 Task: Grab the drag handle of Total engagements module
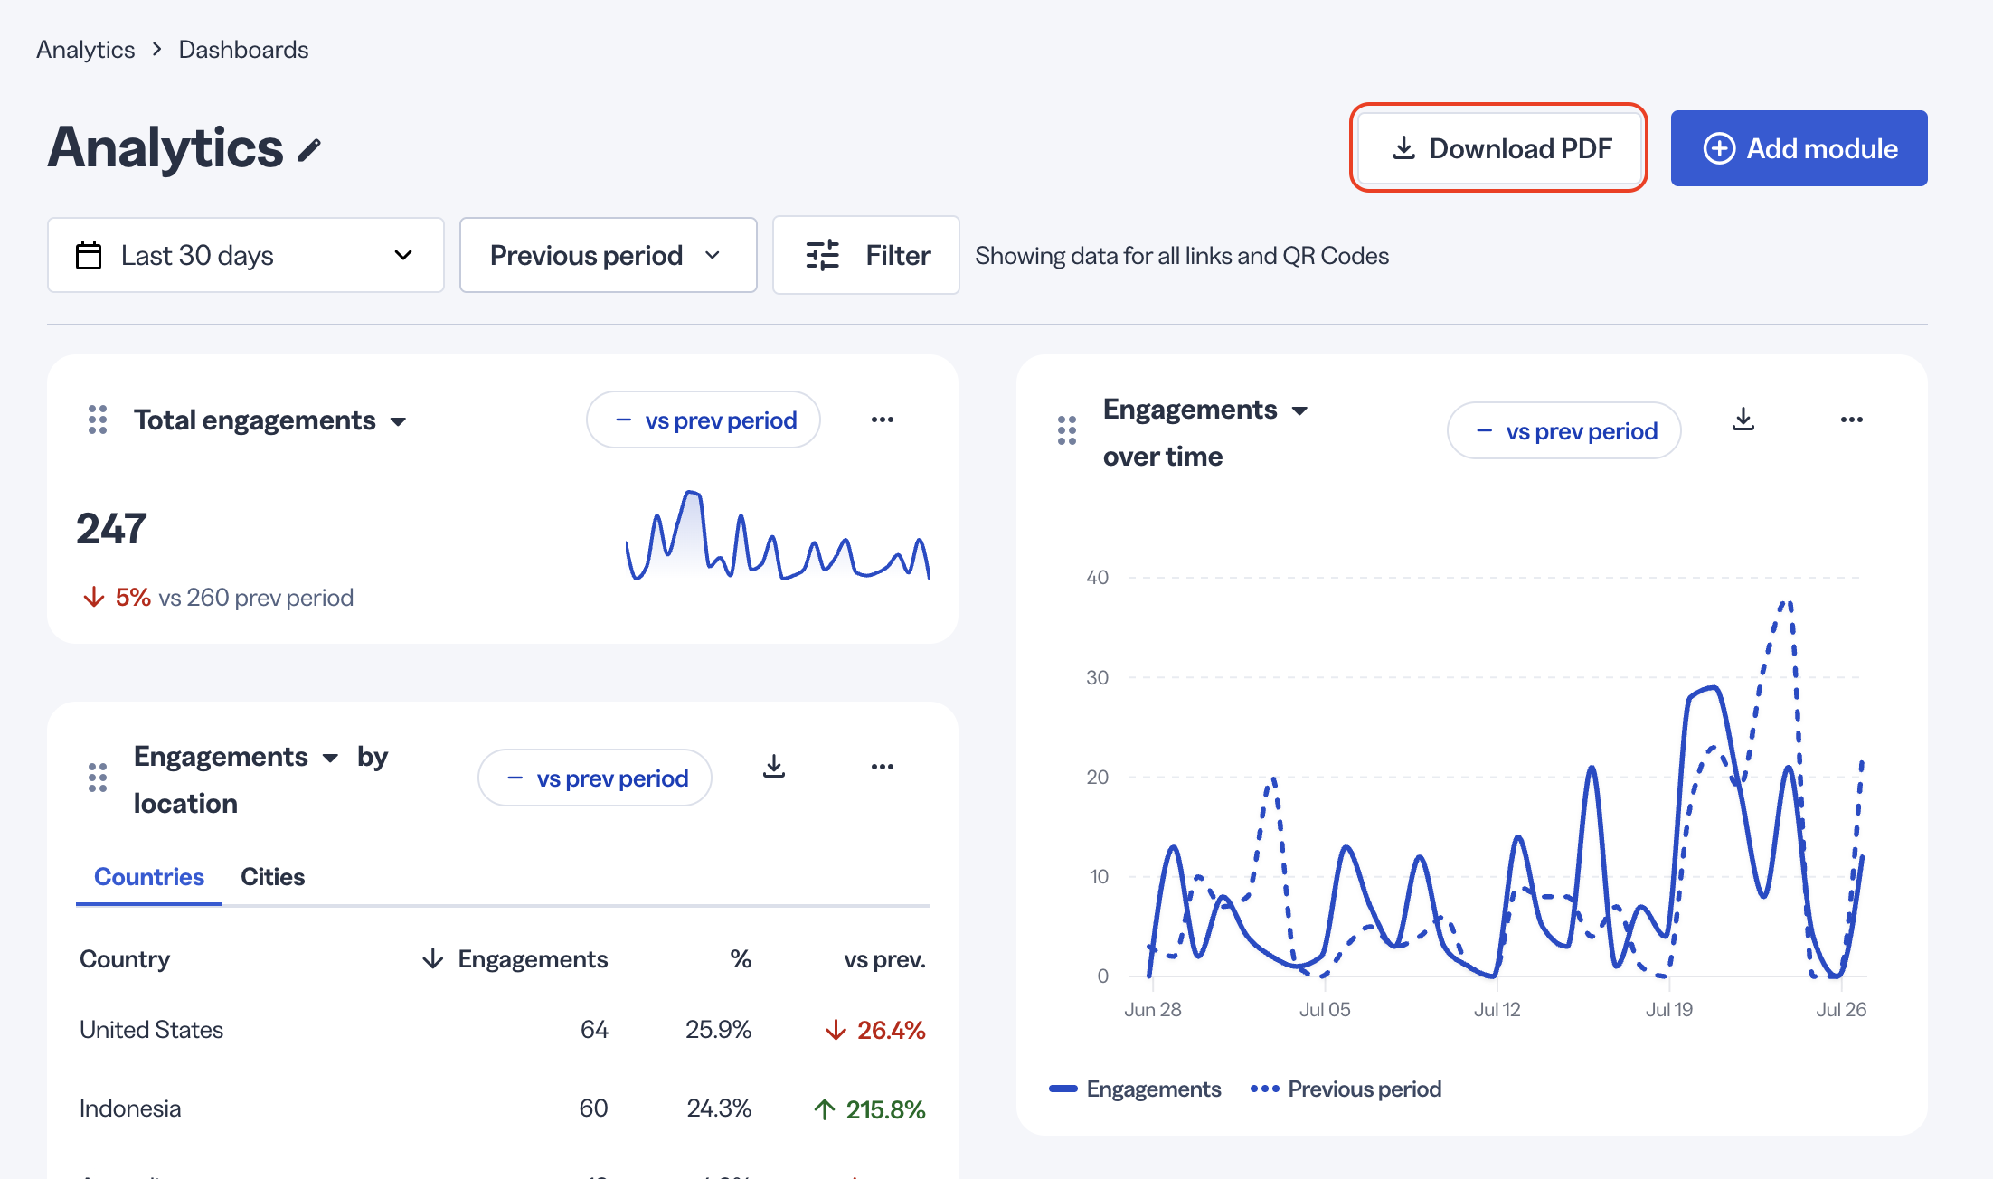pos(98,420)
